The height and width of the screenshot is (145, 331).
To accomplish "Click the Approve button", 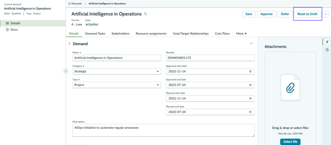I will pyautogui.click(x=266, y=14).
